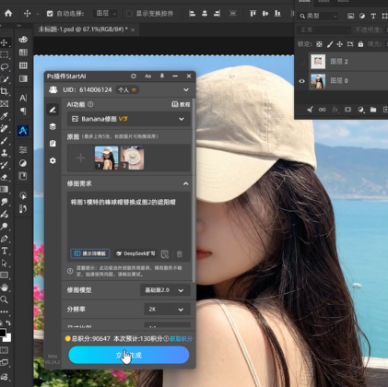Image resolution: width=388 pixels, height=387 pixels.
Task: Select the Lasso tool
Action: point(5,67)
